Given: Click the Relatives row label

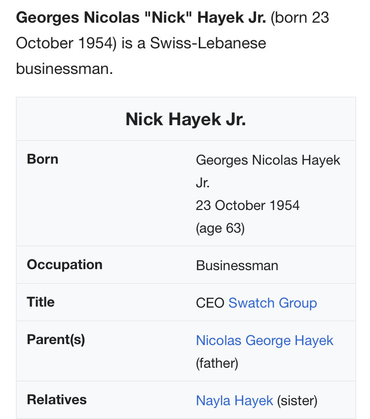Looking at the screenshot, I should tap(57, 400).
